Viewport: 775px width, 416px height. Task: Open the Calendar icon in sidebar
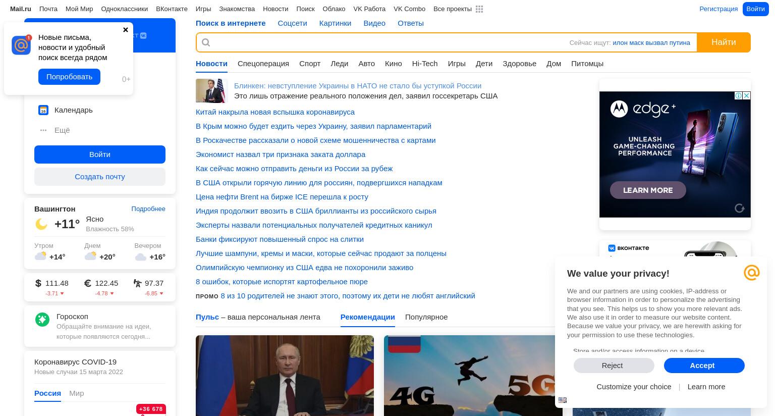point(43,110)
